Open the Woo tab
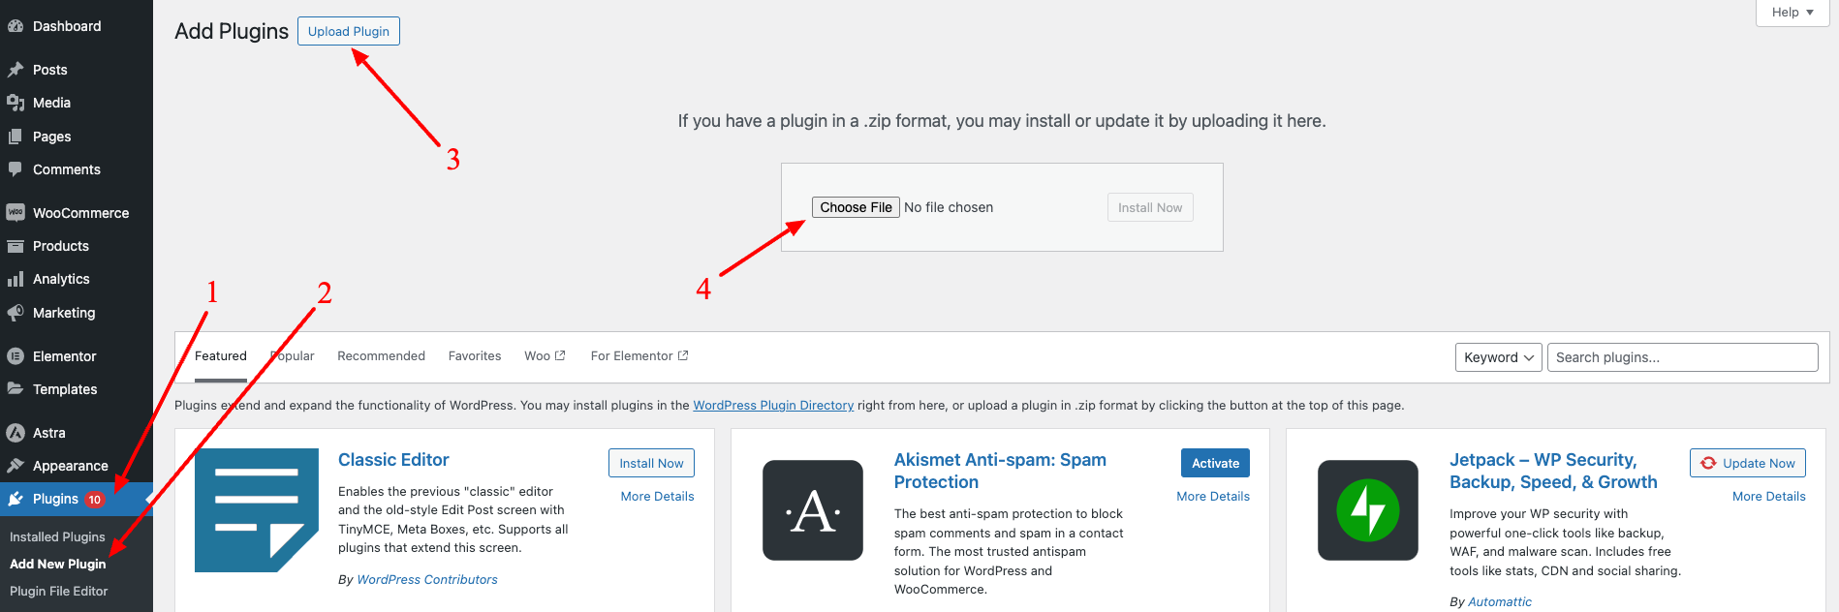 click(x=545, y=356)
